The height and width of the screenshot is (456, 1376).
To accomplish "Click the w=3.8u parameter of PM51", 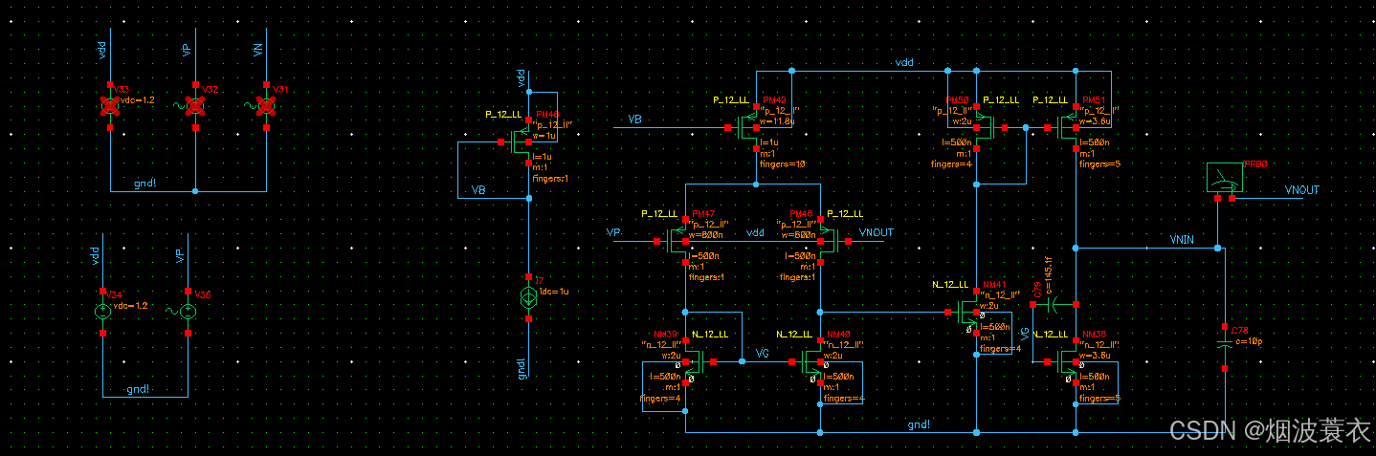I will [x=1096, y=121].
